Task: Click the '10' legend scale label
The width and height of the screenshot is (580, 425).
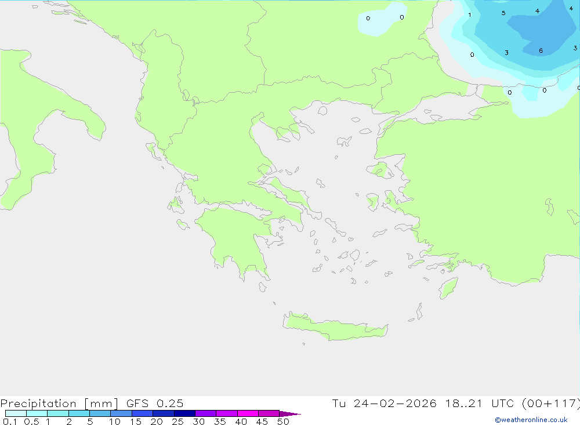Action: click(115, 422)
